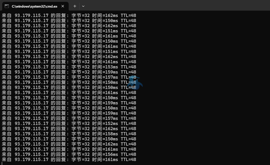
Task: Click 字节=32 on the 153ms reply line
Action: pos(81,67)
